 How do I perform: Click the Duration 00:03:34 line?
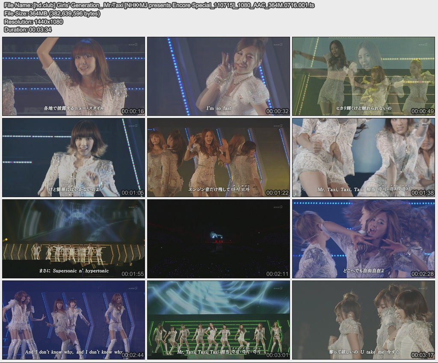tap(28, 30)
